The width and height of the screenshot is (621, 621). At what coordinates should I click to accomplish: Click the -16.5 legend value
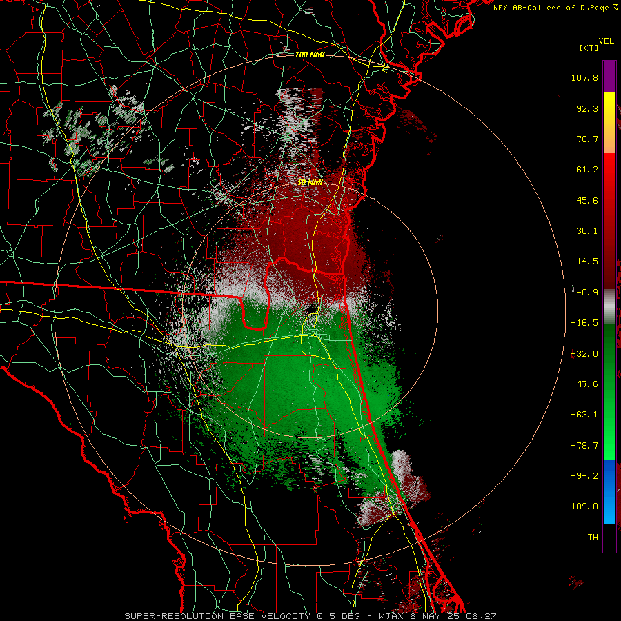pyautogui.click(x=584, y=323)
